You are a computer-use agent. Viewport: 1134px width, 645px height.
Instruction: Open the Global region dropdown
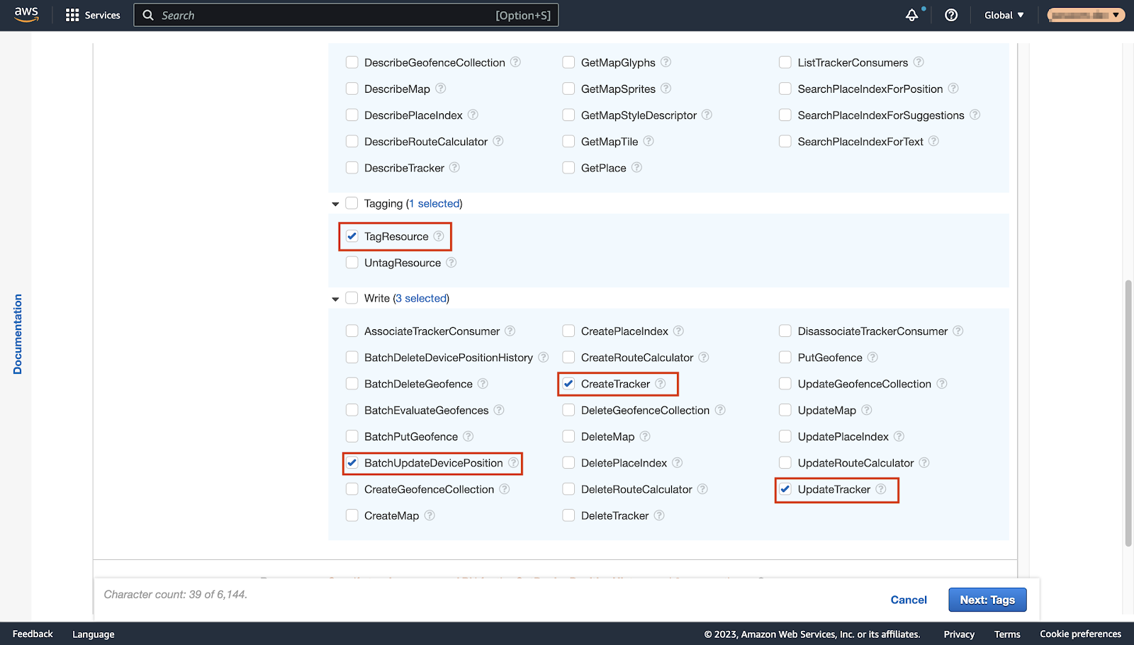click(x=1004, y=15)
